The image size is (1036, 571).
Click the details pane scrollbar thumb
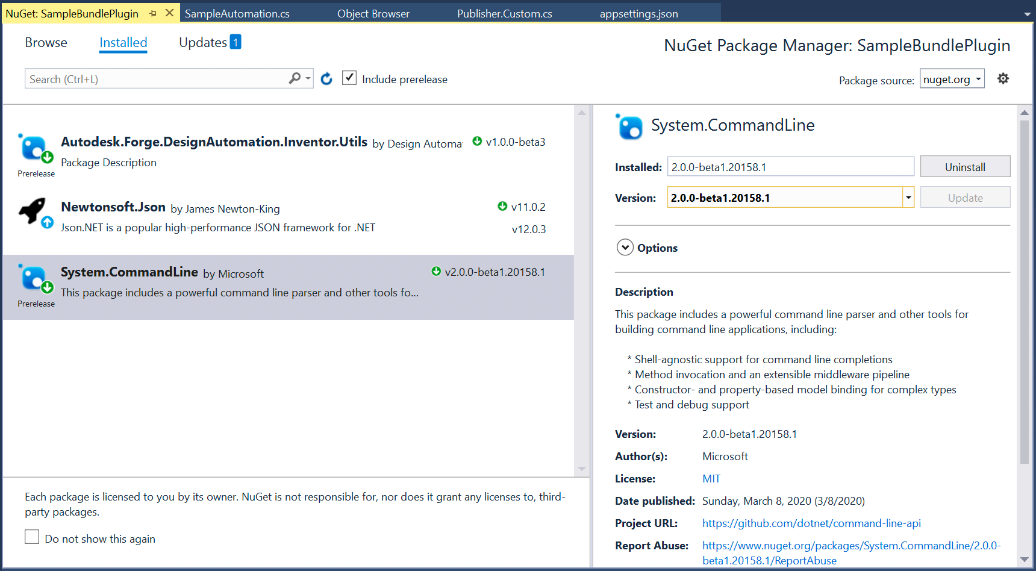[x=1024, y=292]
